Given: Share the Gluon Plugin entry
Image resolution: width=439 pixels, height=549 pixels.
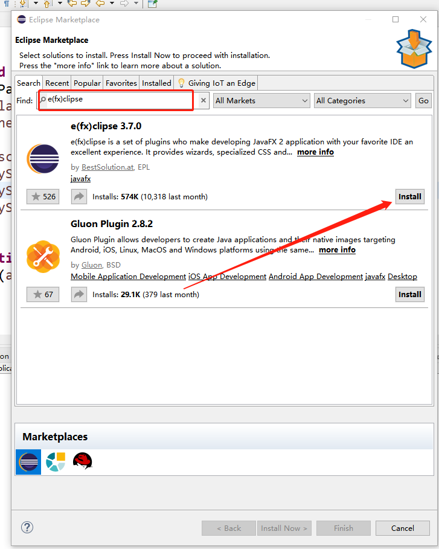Looking at the screenshot, I should point(79,294).
